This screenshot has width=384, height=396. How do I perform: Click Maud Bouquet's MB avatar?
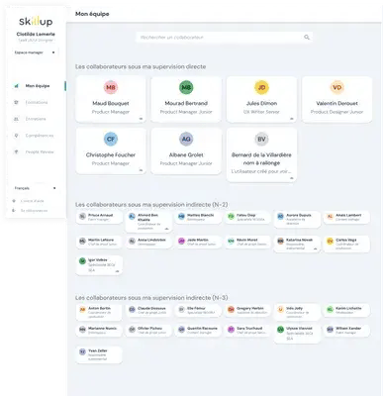click(111, 87)
